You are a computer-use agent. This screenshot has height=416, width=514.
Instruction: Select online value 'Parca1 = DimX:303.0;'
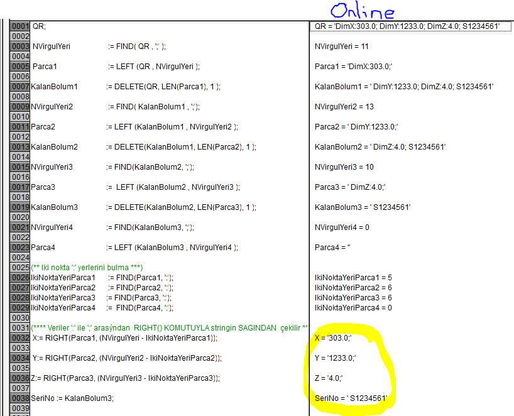coord(353,67)
